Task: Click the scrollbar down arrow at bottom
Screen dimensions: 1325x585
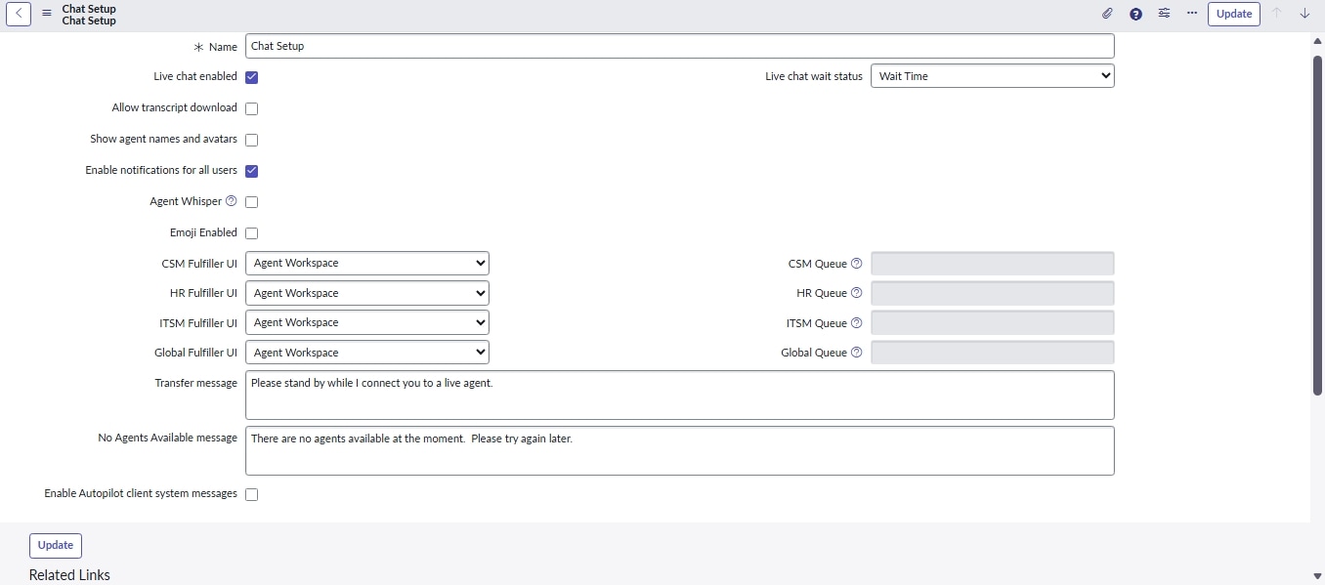Action: [x=1317, y=576]
